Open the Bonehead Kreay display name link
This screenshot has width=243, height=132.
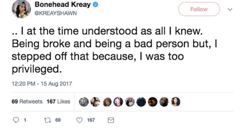(63, 5)
